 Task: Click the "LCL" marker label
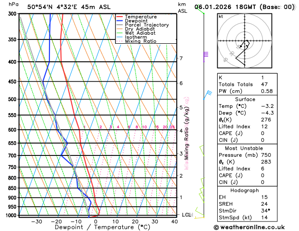pyautogui.click(x=186, y=215)
